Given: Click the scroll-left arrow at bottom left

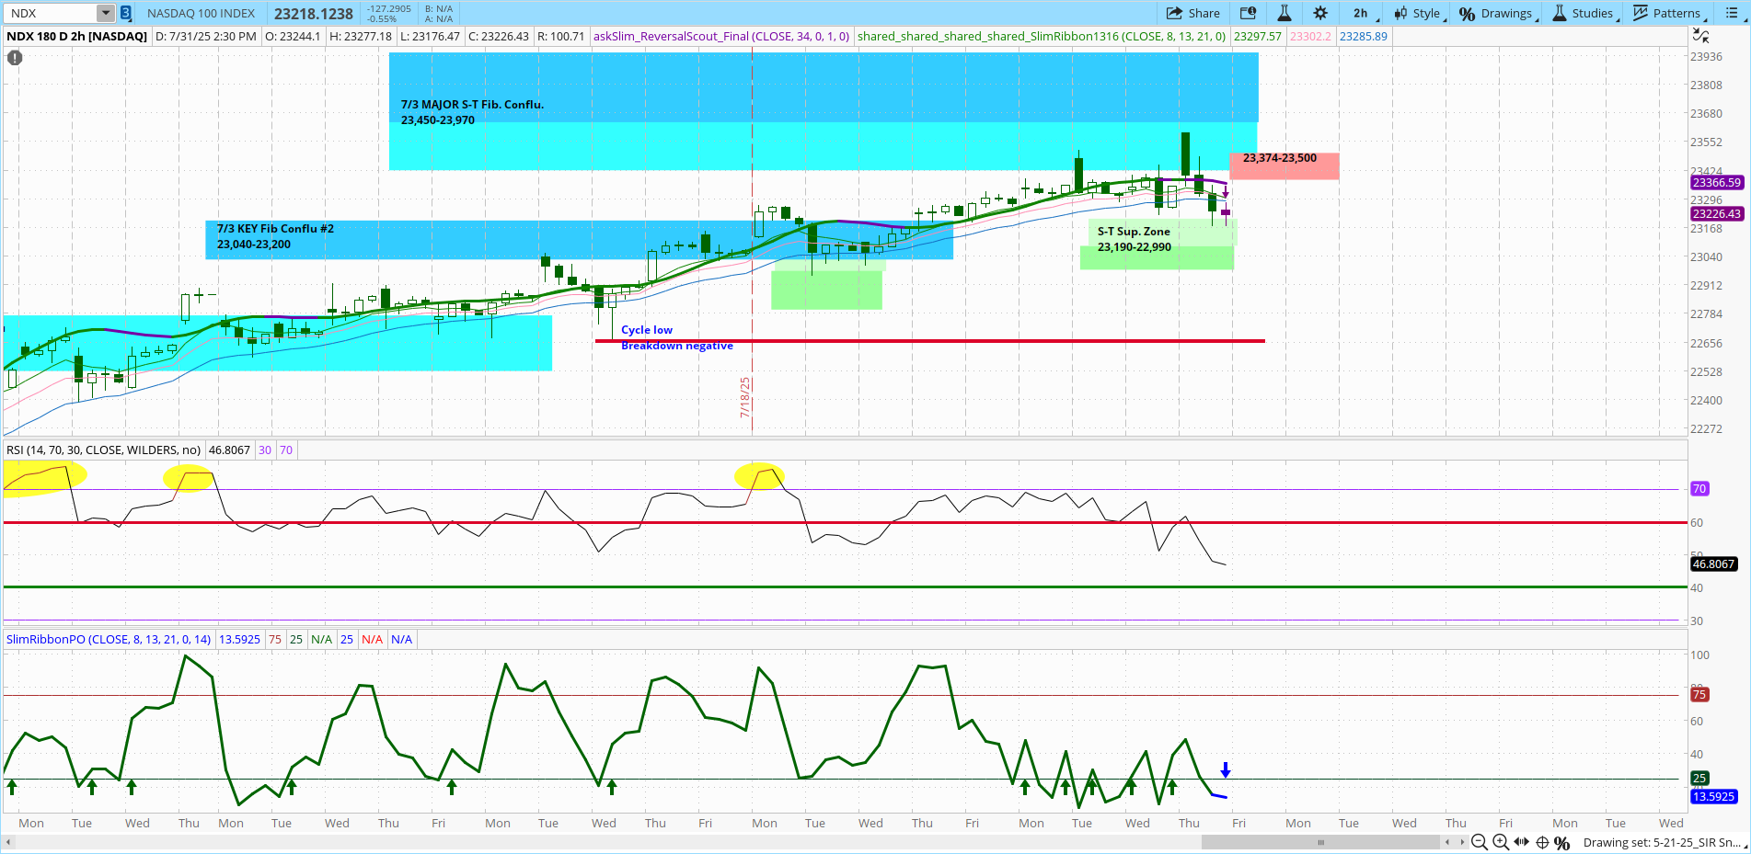Looking at the screenshot, I should tap(8, 842).
